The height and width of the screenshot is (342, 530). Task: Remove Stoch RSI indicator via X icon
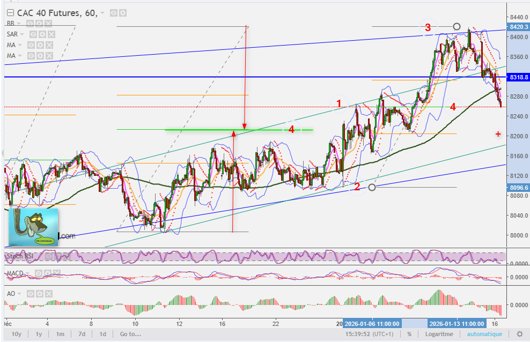point(67,257)
